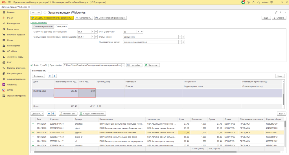Click the Путь к файлу input field
This screenshot has width=289, height=155.
(92, 65)
